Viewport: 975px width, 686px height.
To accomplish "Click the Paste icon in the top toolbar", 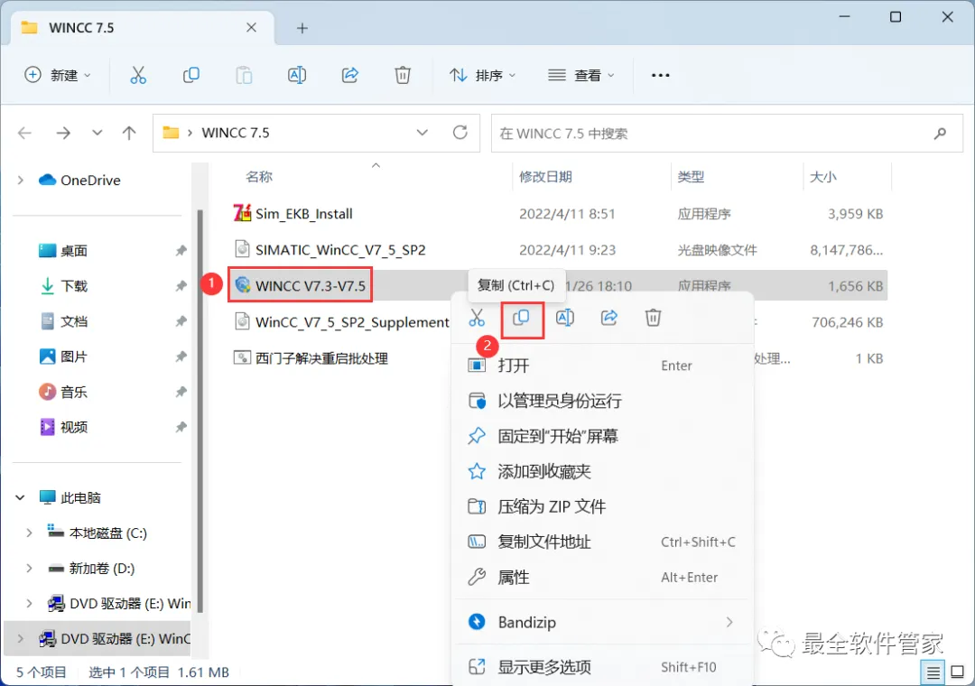I will tap(244, 75).
